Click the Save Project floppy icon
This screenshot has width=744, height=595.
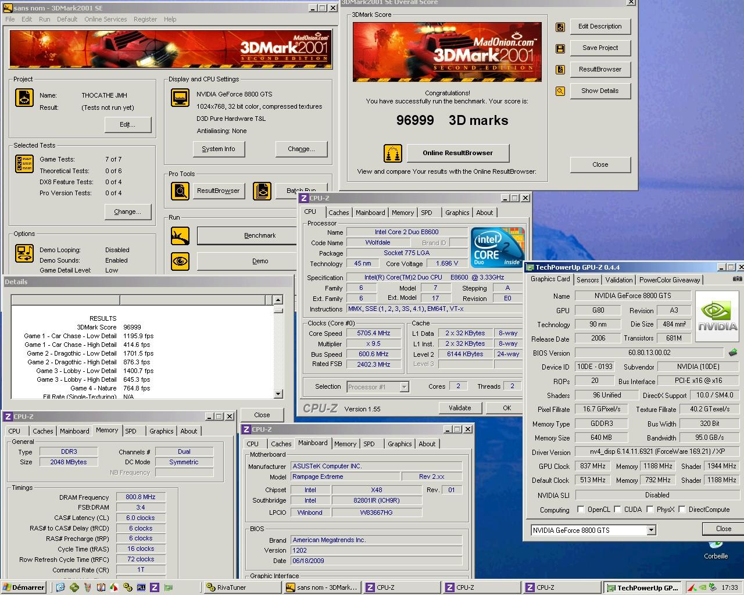click(560, 48)
